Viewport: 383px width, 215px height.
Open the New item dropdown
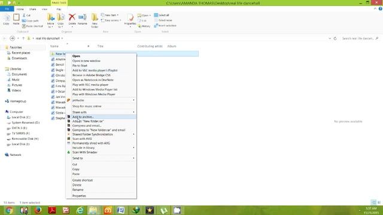coord(110,15)
